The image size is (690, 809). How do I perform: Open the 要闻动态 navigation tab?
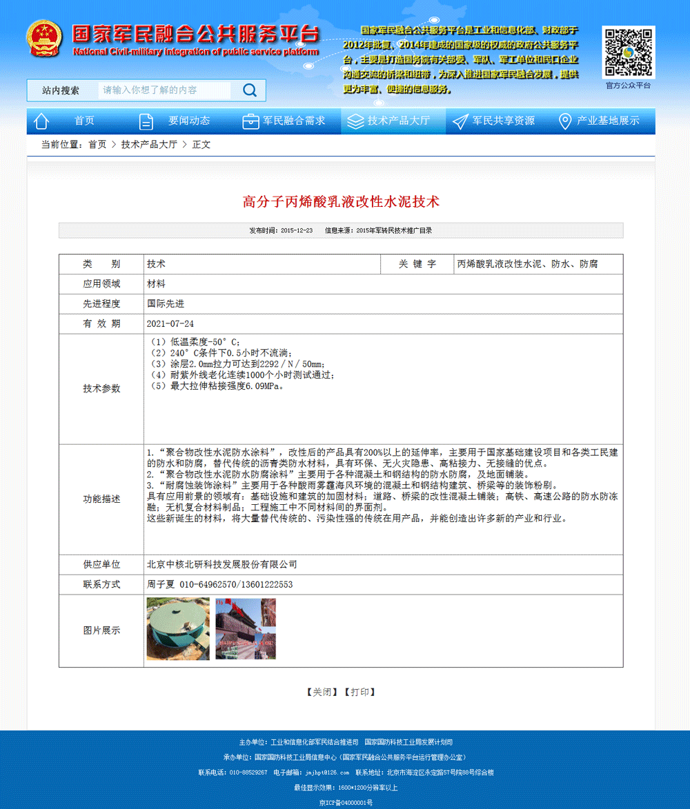click(189, 121)
